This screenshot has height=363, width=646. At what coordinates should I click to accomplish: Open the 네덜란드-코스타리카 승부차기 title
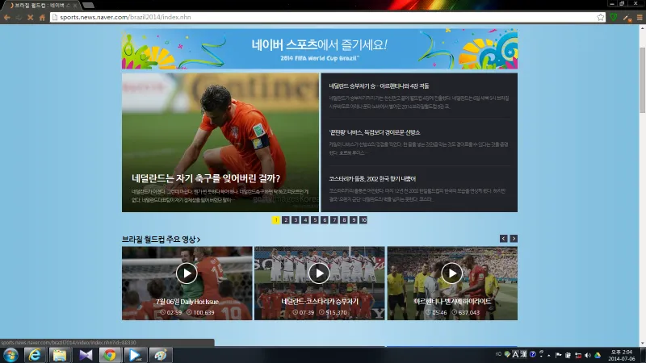[320, 302]
